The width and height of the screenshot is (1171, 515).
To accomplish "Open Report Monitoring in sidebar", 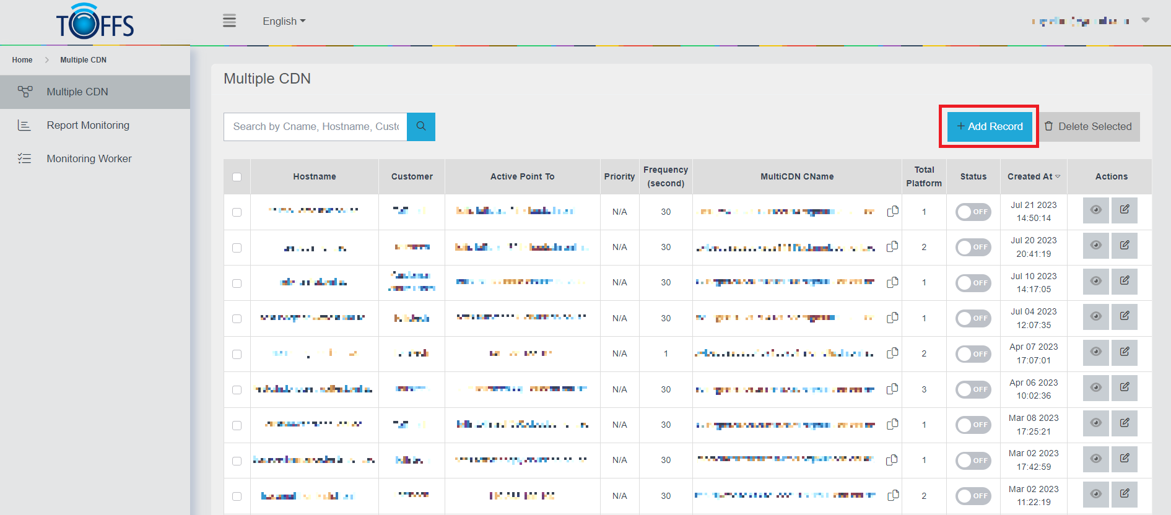I will point(88,125).
